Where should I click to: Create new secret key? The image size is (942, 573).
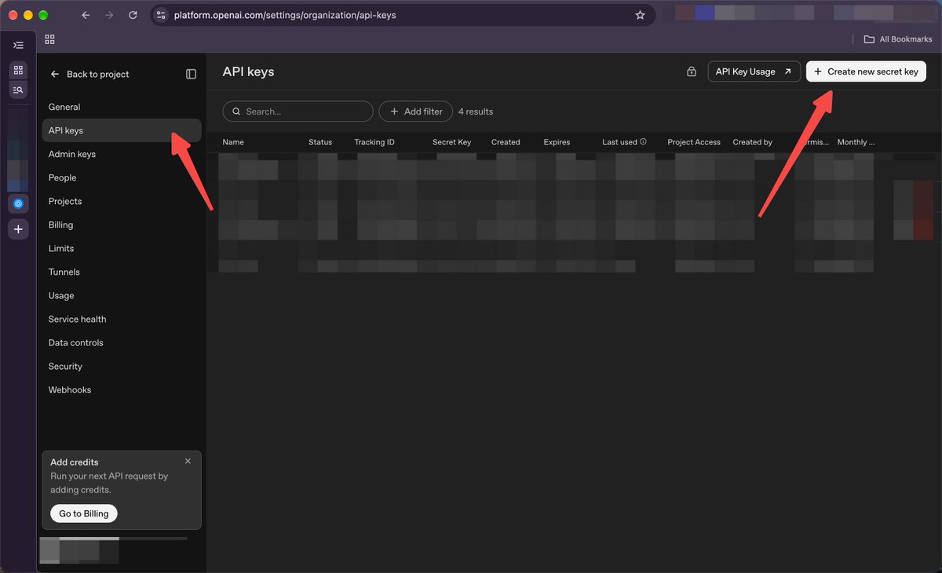pos(866,71)
